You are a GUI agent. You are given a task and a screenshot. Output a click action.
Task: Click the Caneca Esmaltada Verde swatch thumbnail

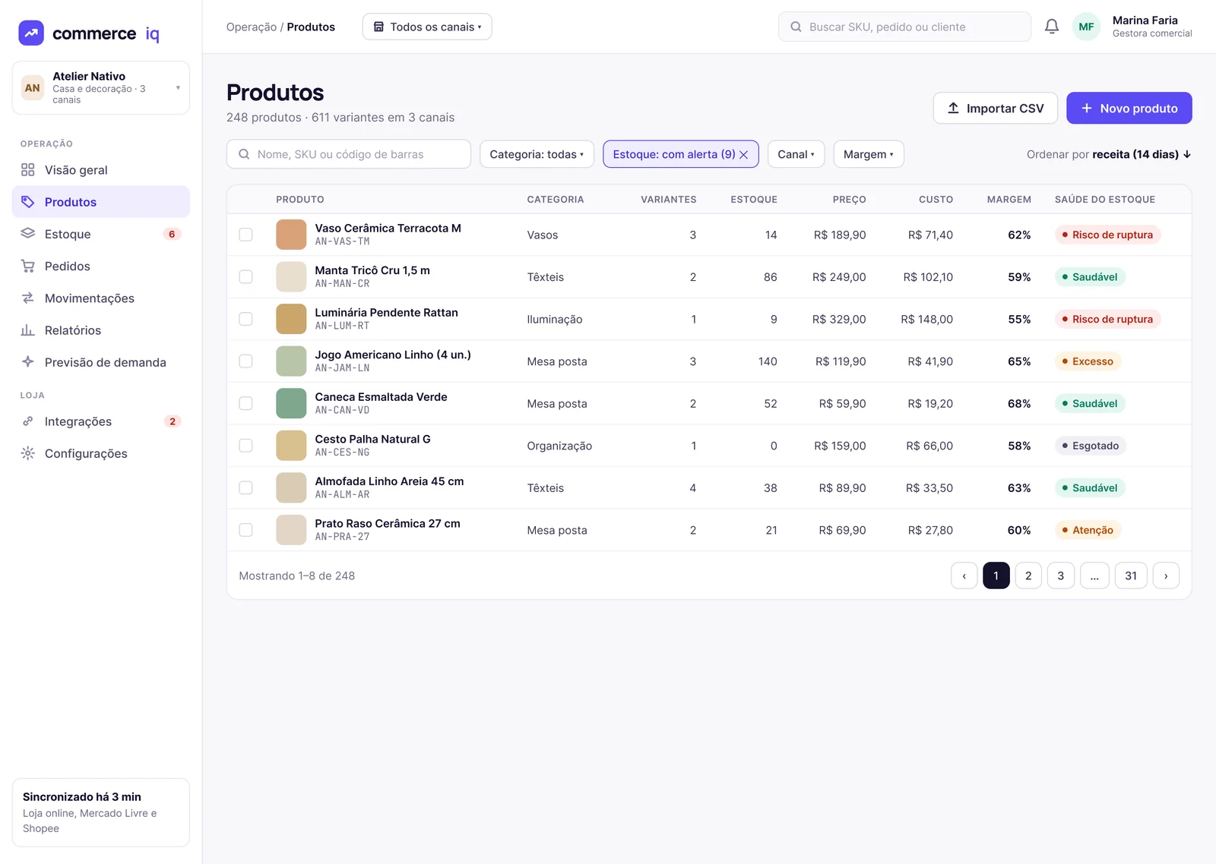point(291,403)
